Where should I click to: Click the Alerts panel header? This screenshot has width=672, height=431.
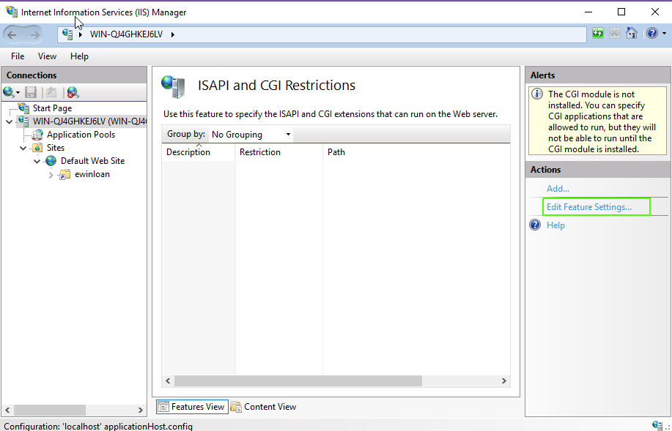(x=598, y=75)
